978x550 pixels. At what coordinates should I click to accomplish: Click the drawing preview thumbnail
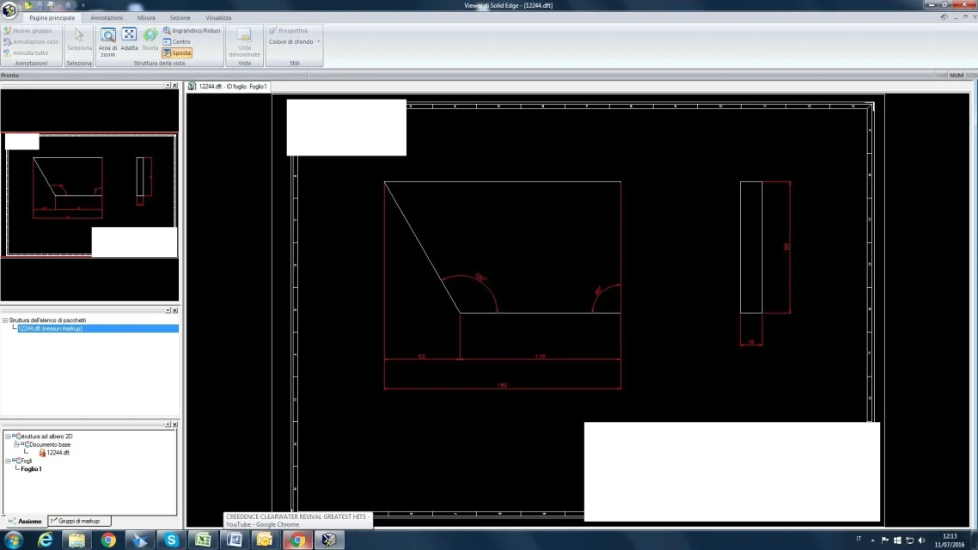click(89, 195)
